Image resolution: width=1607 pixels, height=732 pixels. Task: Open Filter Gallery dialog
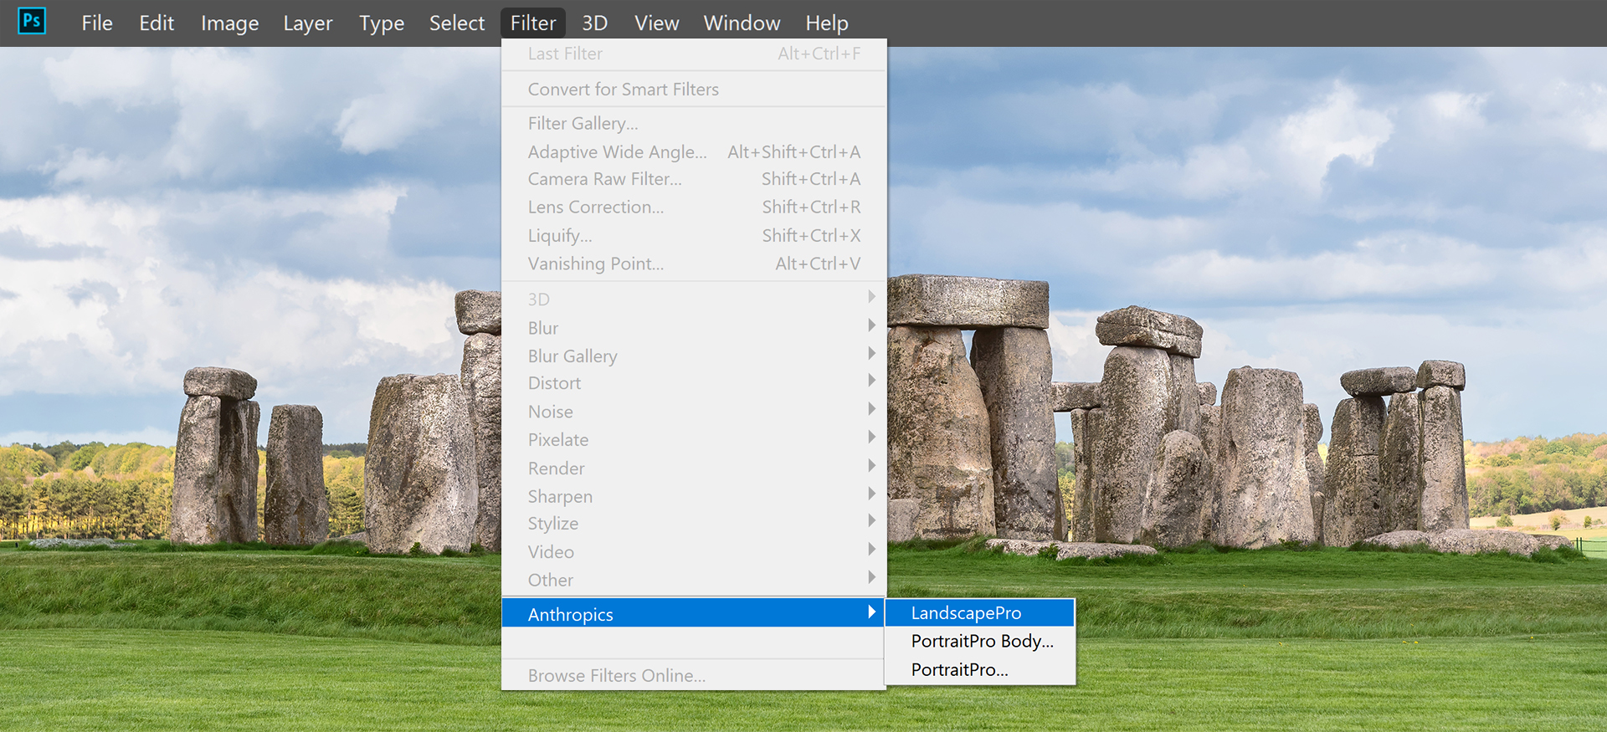[x=583, y=124]
